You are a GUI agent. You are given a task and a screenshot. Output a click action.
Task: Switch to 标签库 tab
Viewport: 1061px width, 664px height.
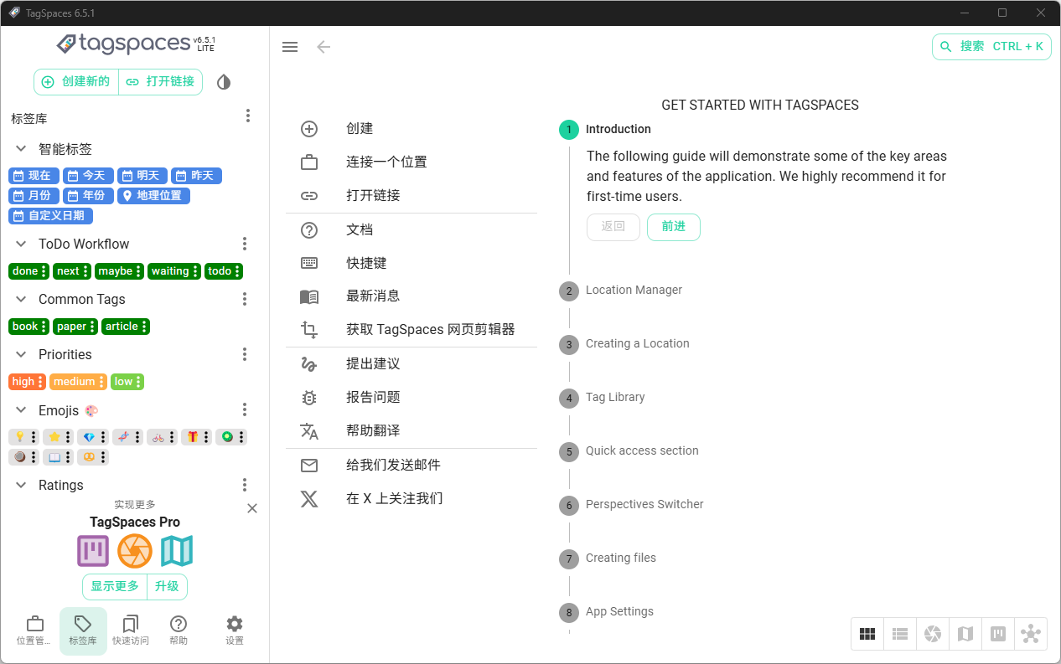coord(83,631)
